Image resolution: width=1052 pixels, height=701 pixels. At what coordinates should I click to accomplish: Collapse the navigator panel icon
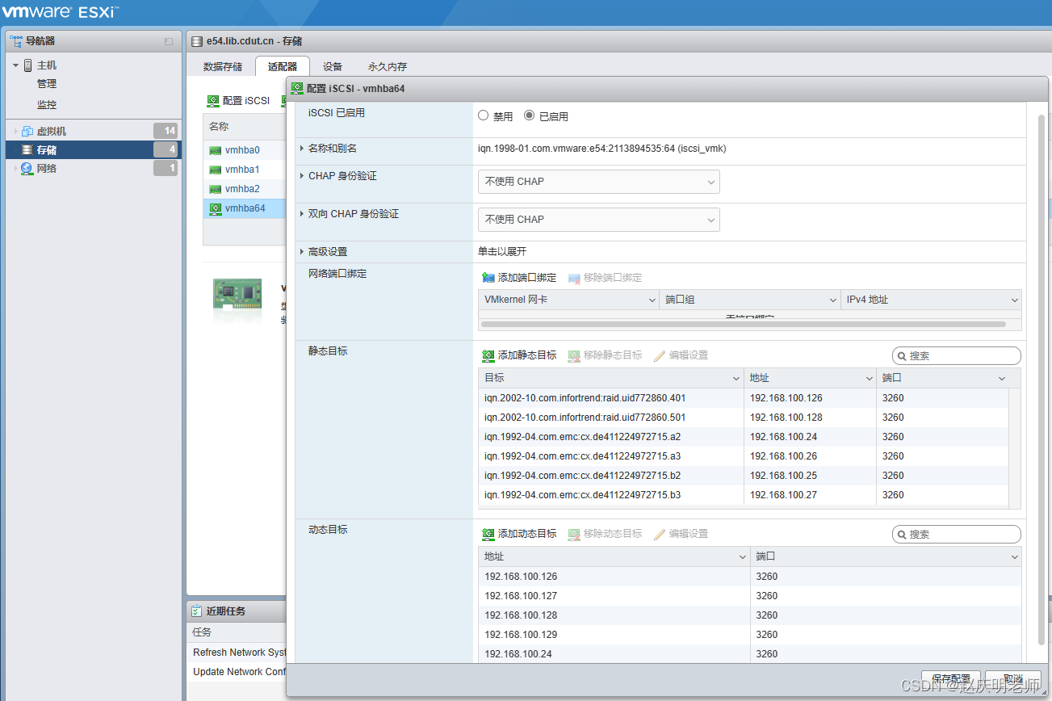click(169, 41)
